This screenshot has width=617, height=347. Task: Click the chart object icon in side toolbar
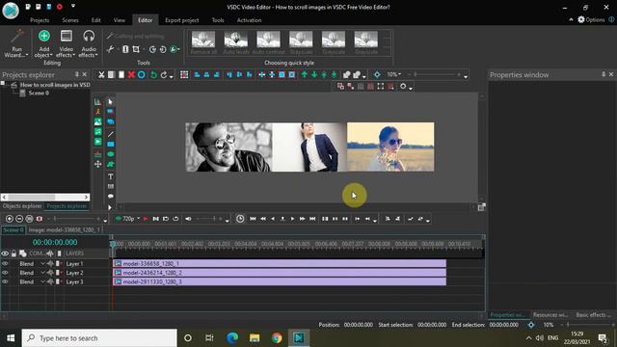click(98, 102)
